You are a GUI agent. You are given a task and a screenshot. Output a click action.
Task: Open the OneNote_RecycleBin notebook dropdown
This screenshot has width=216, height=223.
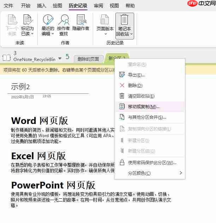(x=60, y=58)
